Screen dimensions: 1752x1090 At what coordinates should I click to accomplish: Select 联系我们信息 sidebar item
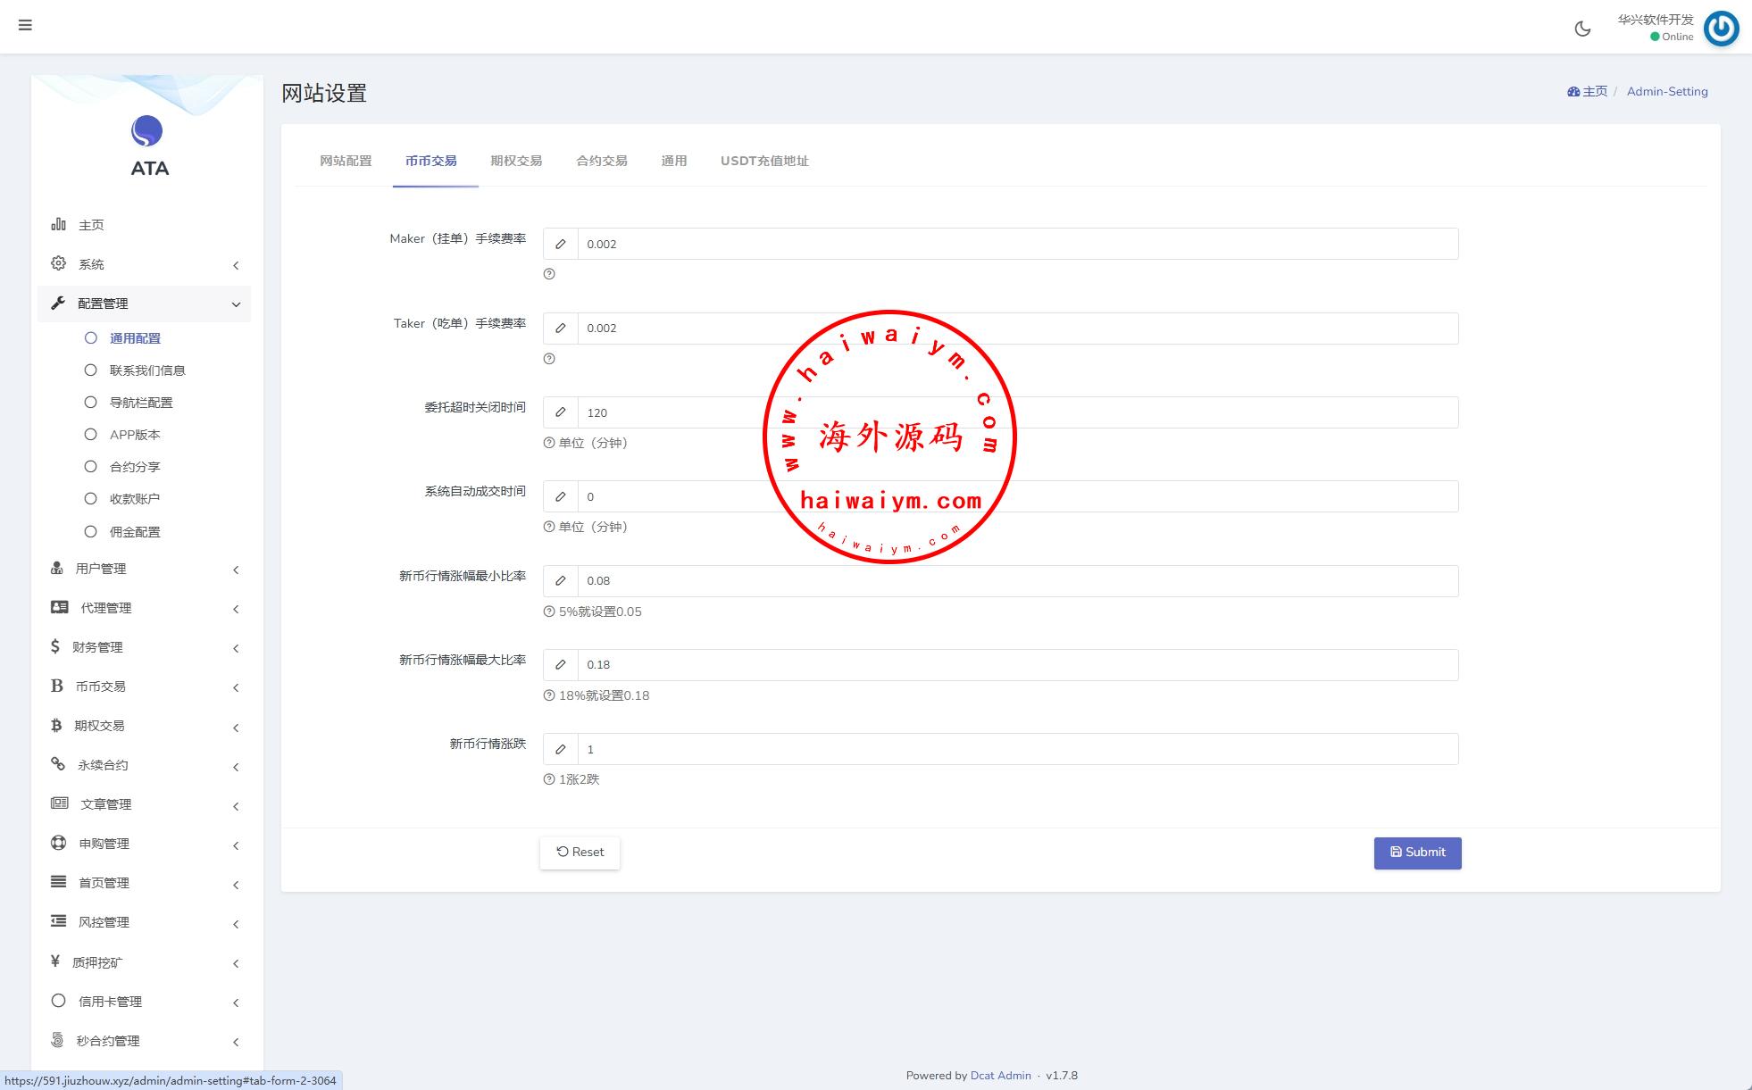click(x=146, y=370)
